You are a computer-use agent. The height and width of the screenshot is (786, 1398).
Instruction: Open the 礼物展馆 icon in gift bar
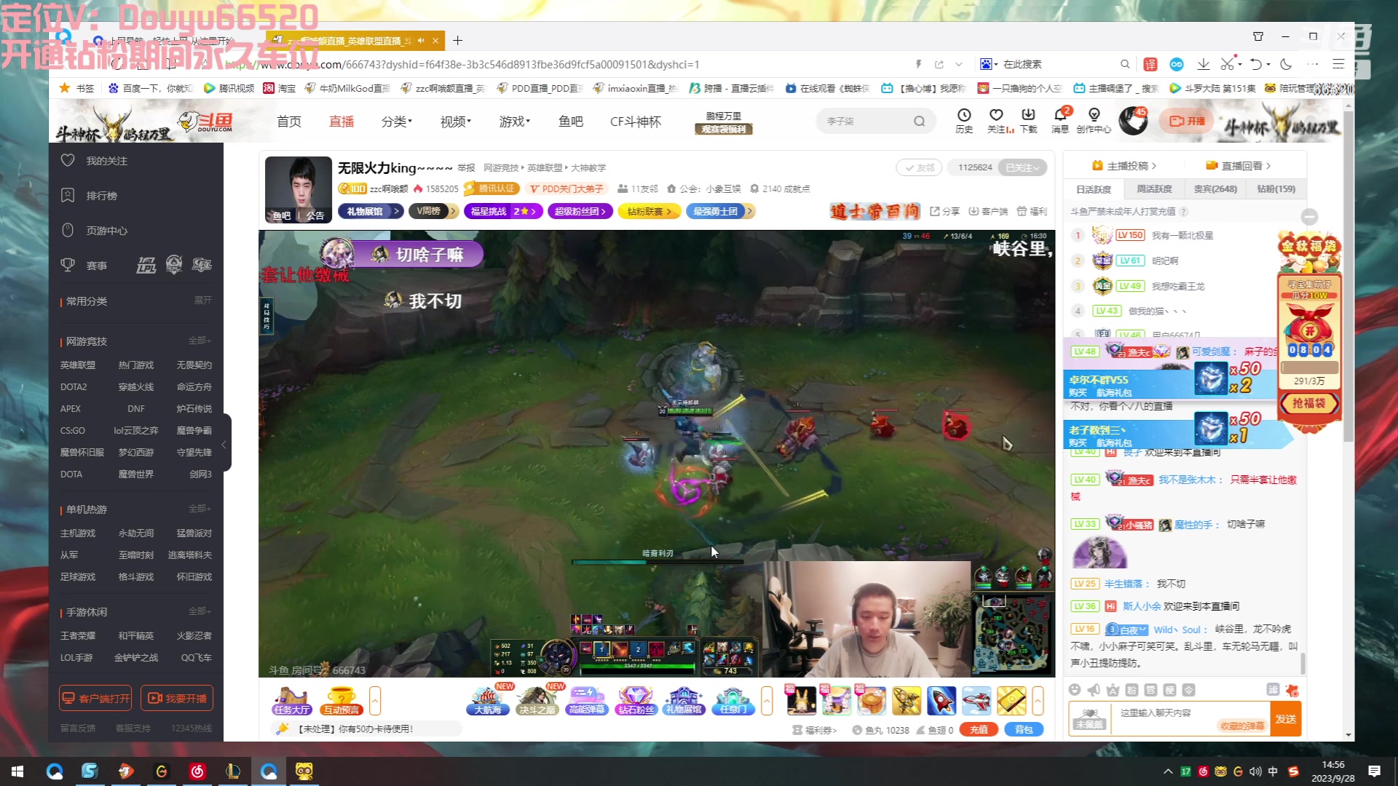coord(684,701)
